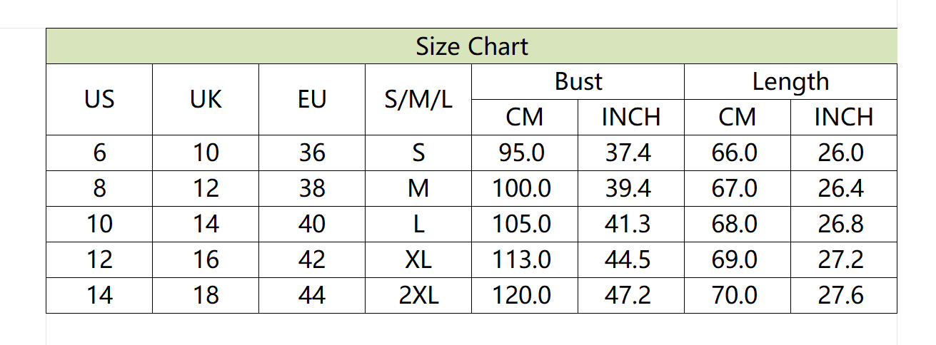Click the US column header cell
This screenshot has height=345, width=936.
point(99,99)
